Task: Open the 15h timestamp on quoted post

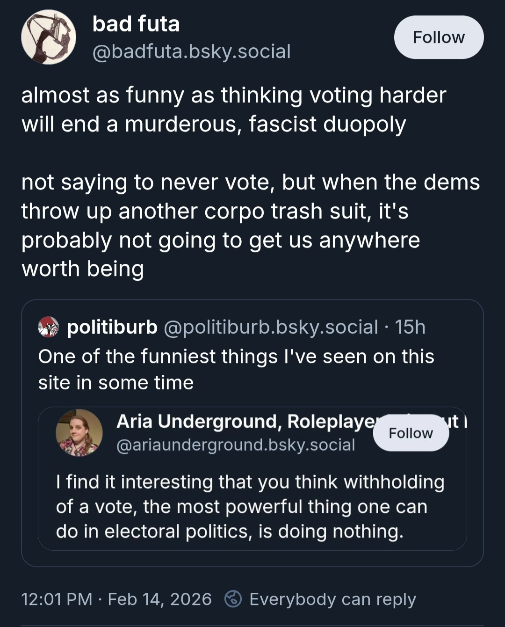Action: coord(410,327)
